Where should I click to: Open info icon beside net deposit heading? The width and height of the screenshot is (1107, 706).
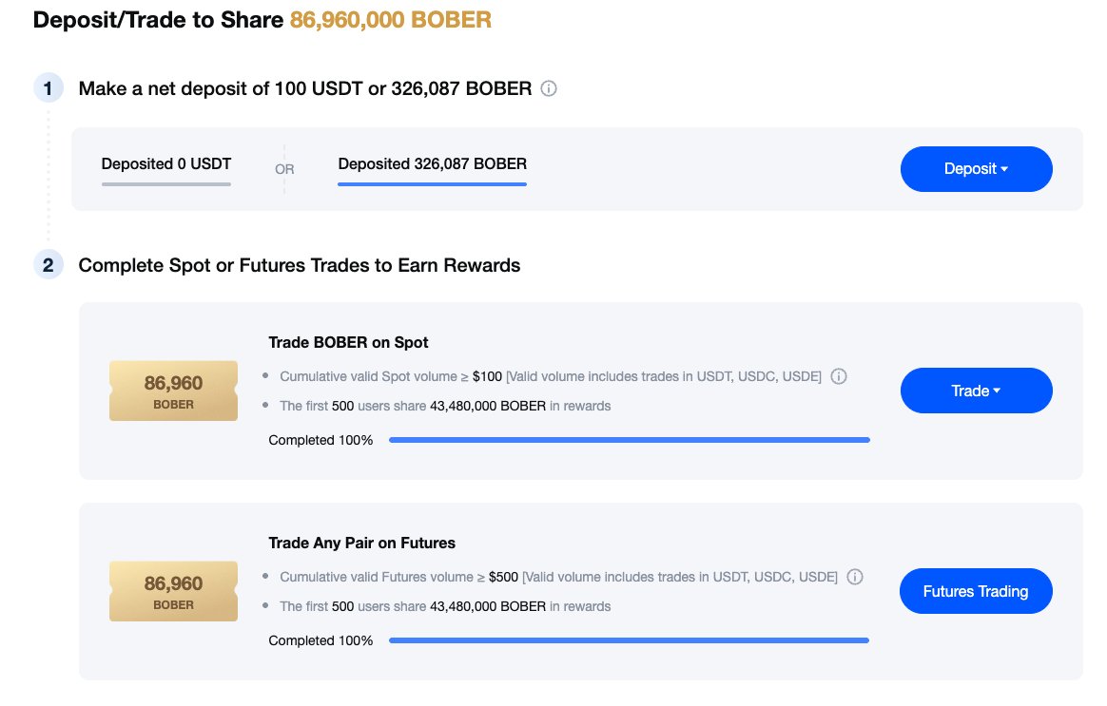[x=549, y=89]
